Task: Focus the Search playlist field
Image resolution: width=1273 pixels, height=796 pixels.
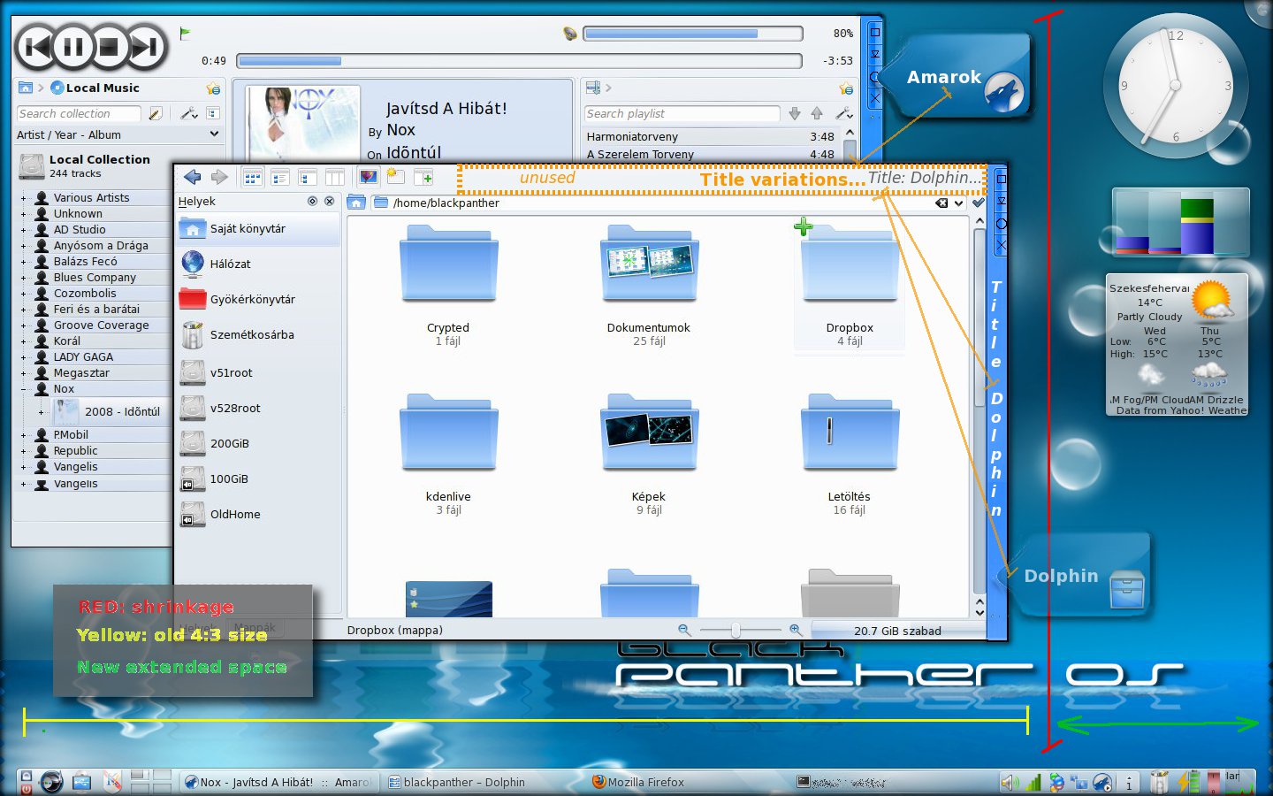Action: coord(682,113)
